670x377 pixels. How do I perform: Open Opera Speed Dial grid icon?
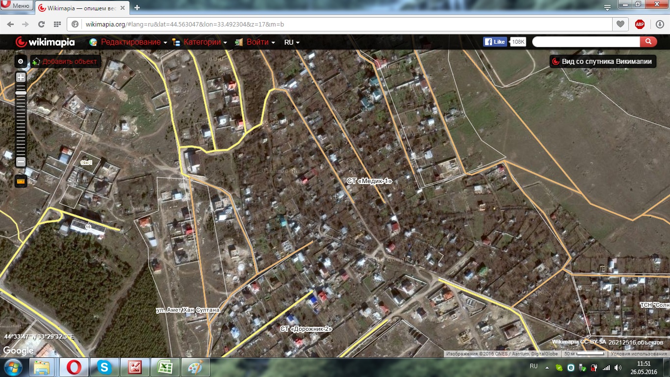(x=57, y=24)
